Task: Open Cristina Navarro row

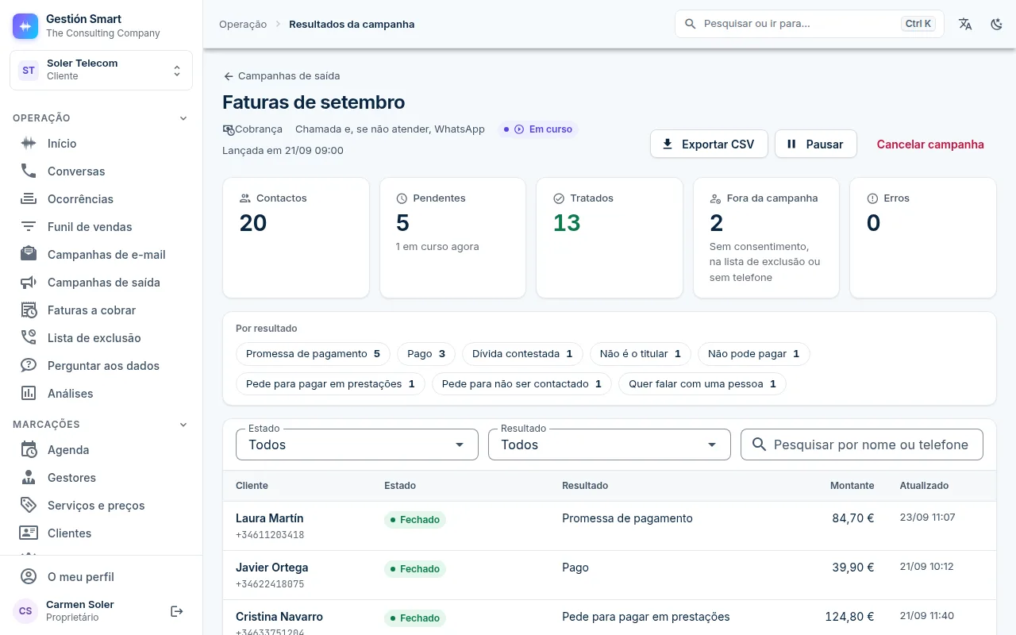Action: pos(610,618)
